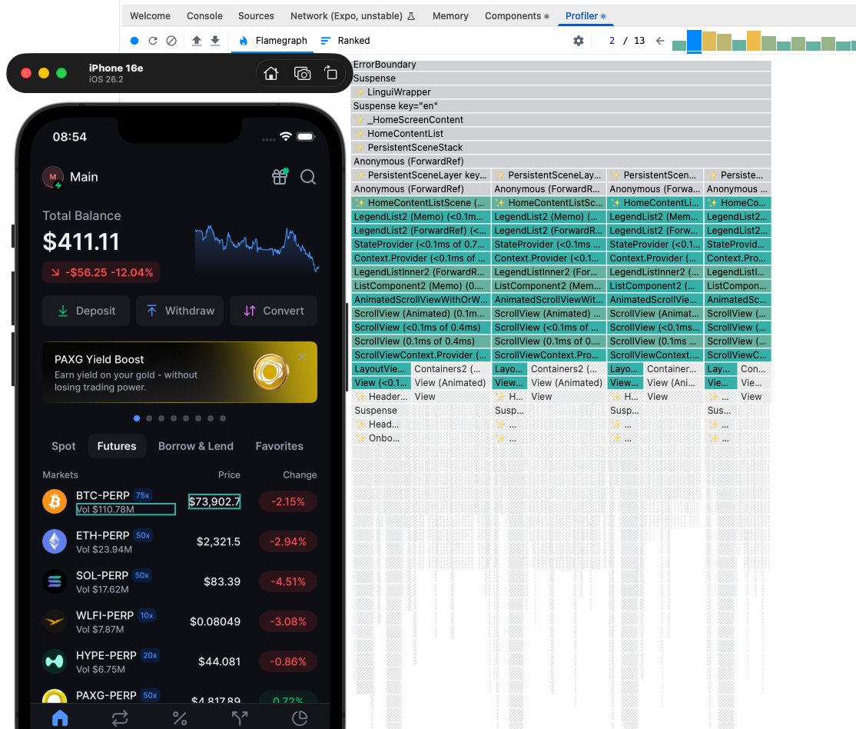Select first AnimatedScrollViewWithOrW... flamegraph block

[x=420, y=299]
